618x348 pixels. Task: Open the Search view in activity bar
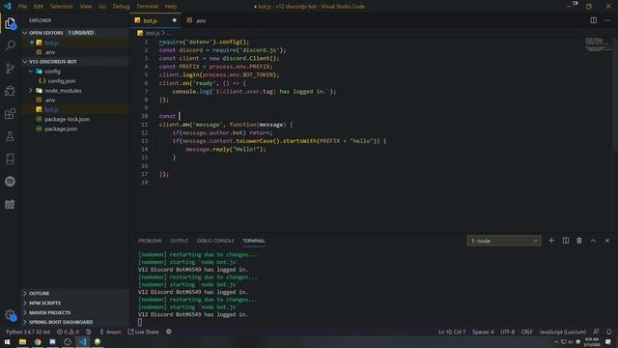click(x=10, y=45)
